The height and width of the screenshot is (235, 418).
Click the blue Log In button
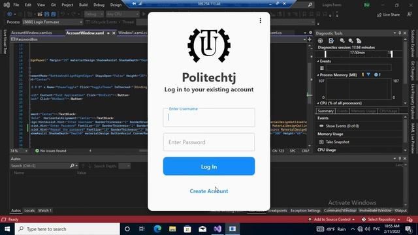(x=209, y=166)
